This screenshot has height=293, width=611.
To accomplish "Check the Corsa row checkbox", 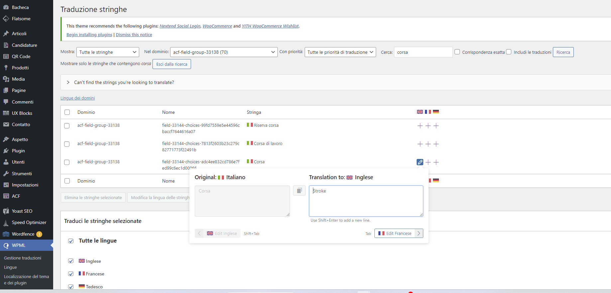I will pyautogui.click(x=67, y=162).
